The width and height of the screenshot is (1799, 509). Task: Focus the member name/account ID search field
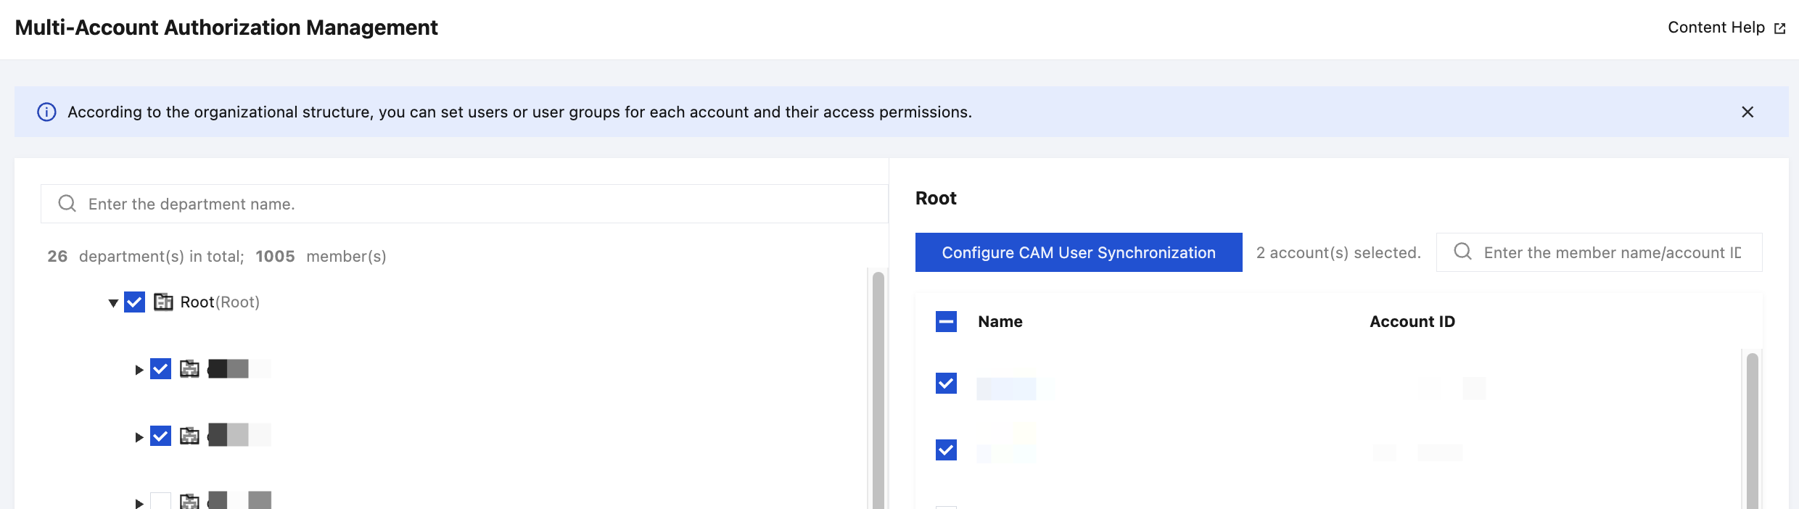[x=1600, y=252]
